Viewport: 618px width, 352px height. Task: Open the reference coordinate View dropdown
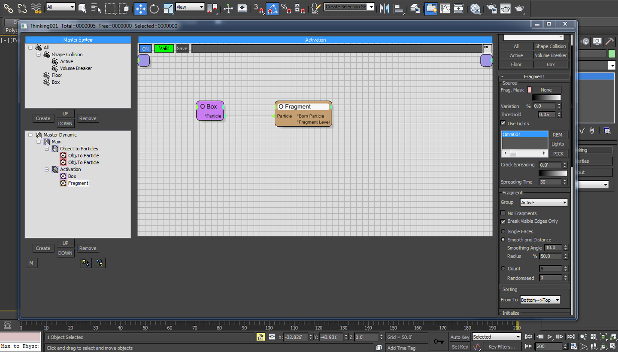[190, 7]
